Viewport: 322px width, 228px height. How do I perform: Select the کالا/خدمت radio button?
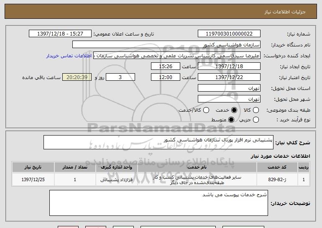[x=206, y=110]
